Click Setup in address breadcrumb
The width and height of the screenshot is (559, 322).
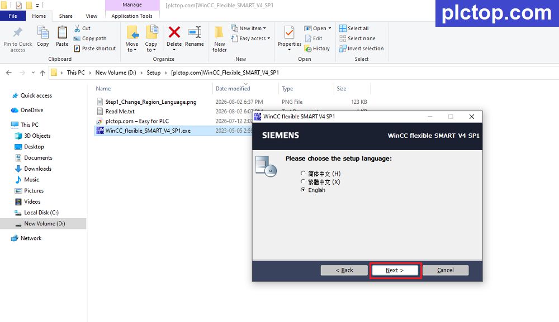(x=154, y=73)
